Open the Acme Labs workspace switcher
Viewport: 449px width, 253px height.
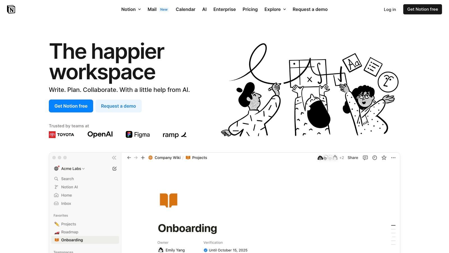pos(71,169)
